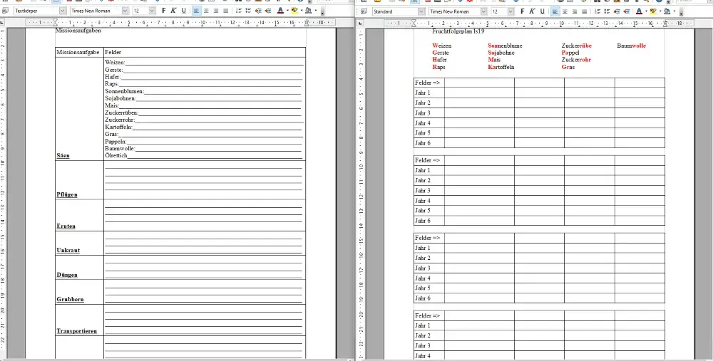
Task: Toggle italic in the left document window
Action: (173, 11)
